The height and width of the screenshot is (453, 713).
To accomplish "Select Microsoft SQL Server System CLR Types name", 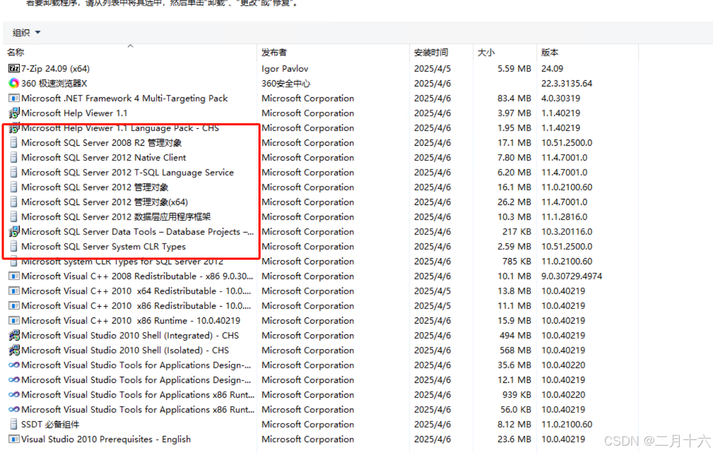I will coord(103,246).
